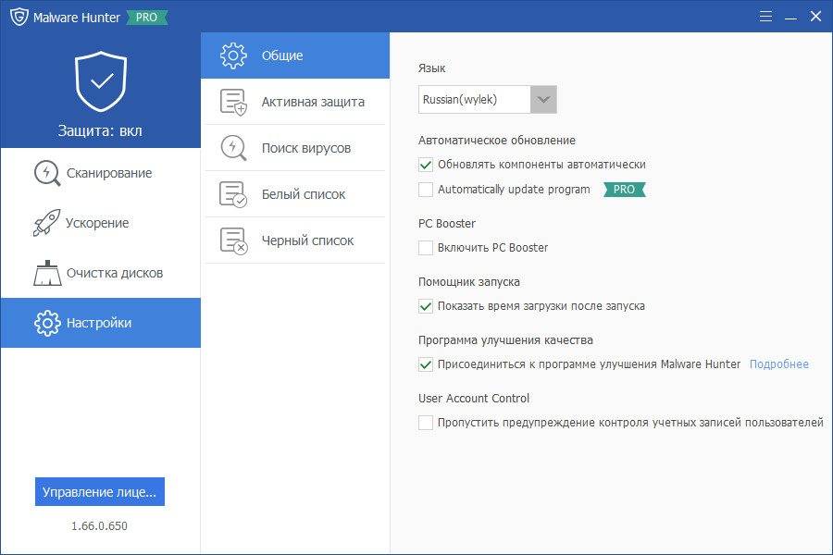
Task: Open the Подробнее link
Action: pyautogui.click(x=778, y=364)
